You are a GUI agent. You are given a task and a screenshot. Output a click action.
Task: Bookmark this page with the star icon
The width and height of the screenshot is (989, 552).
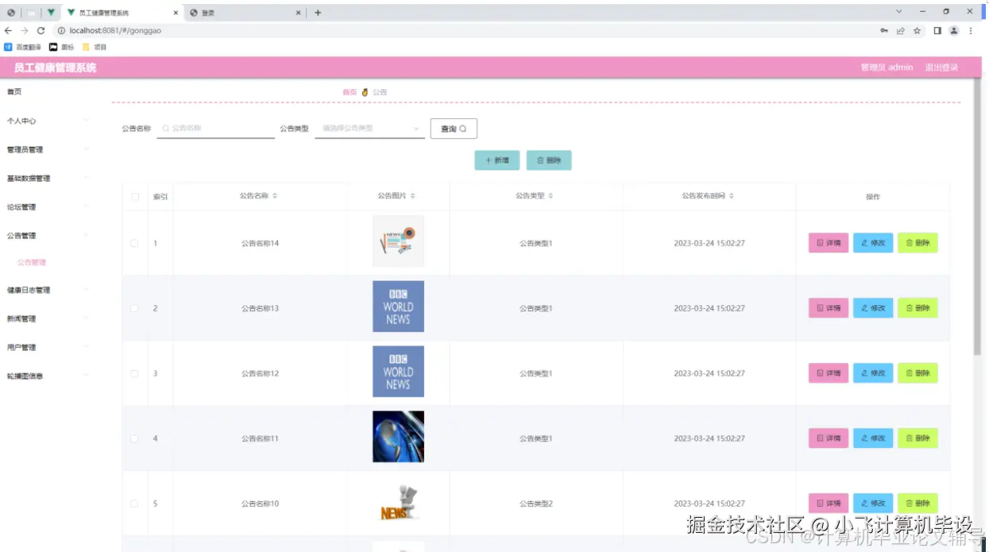click(x=918, y=30)
